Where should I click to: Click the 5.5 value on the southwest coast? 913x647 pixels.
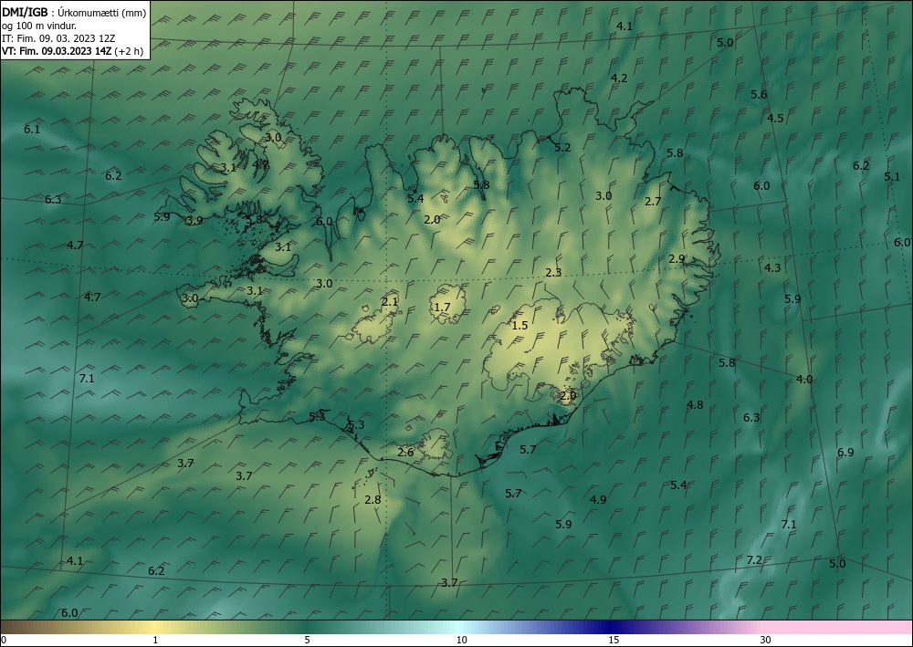(x=317, y=416)
